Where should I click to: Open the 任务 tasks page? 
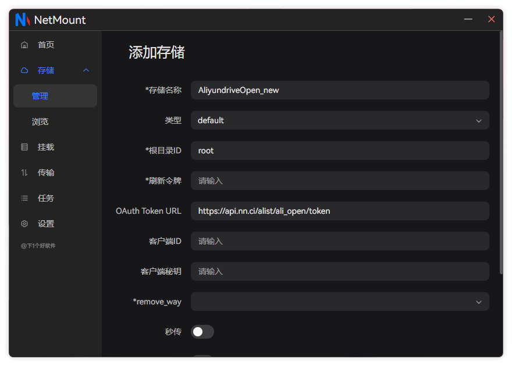(55, 198)
